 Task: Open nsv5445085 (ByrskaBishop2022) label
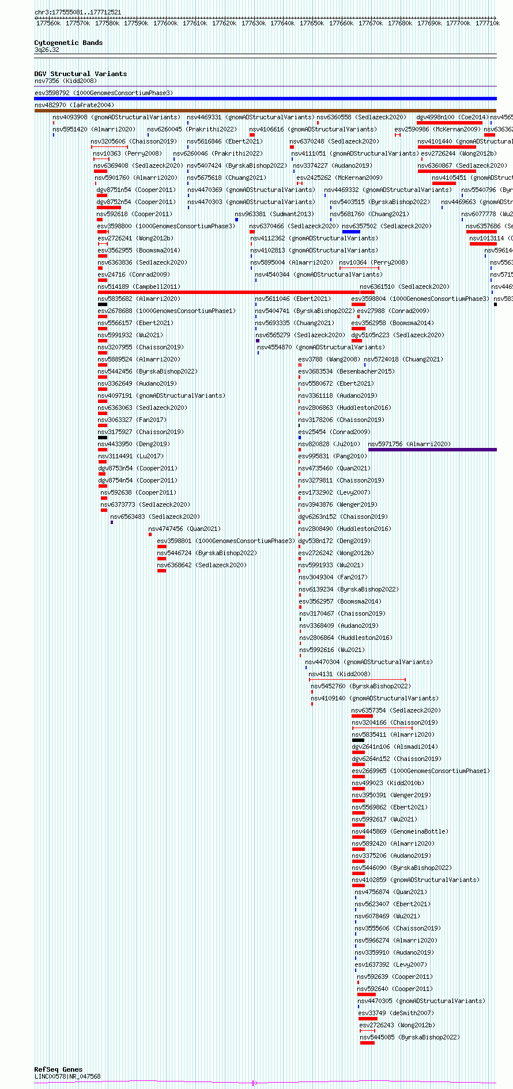410,1037
